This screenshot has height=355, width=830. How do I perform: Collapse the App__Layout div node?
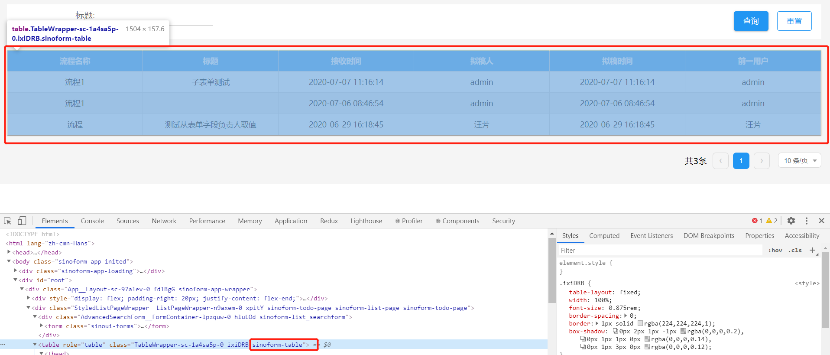[x=22, y=289]
